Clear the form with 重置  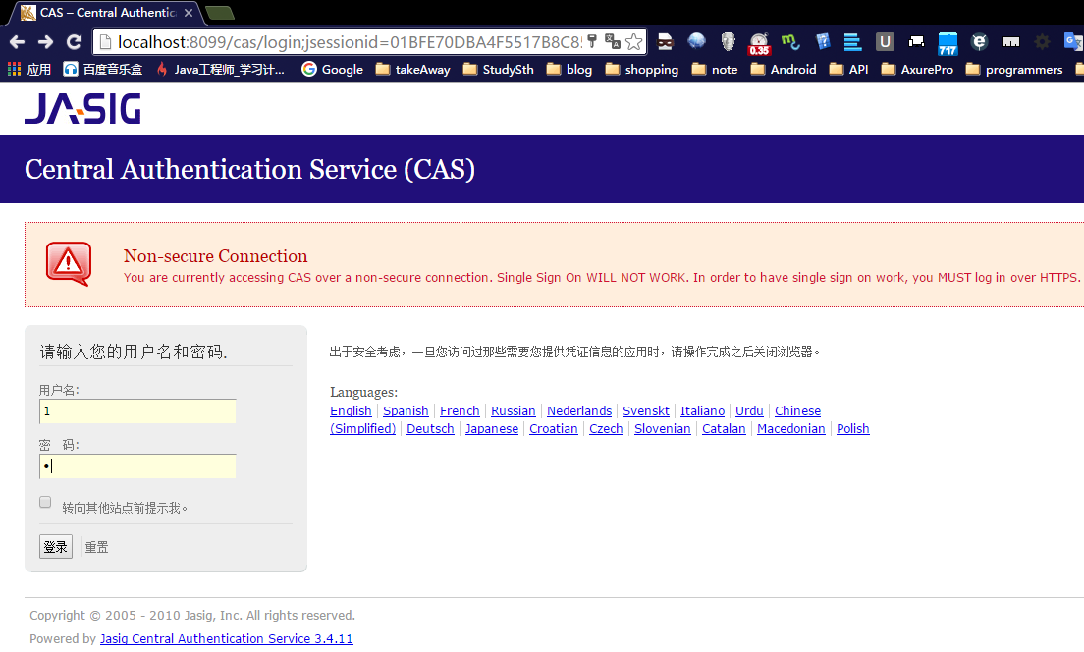(96, 547)
